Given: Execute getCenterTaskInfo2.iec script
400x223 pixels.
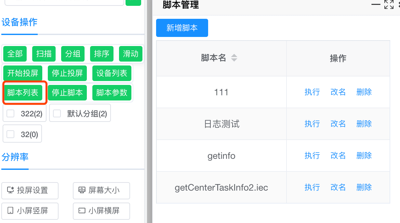Looking at the screenshot, I should (x=312, y=187).
